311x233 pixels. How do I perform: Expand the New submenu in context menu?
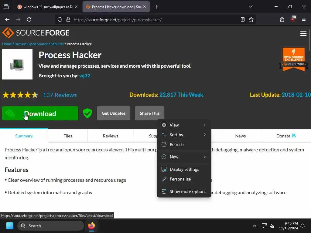click(x=184, y=157)
